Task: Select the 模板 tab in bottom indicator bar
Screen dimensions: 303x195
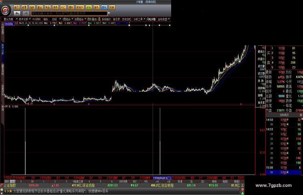Action: (13, 181)
